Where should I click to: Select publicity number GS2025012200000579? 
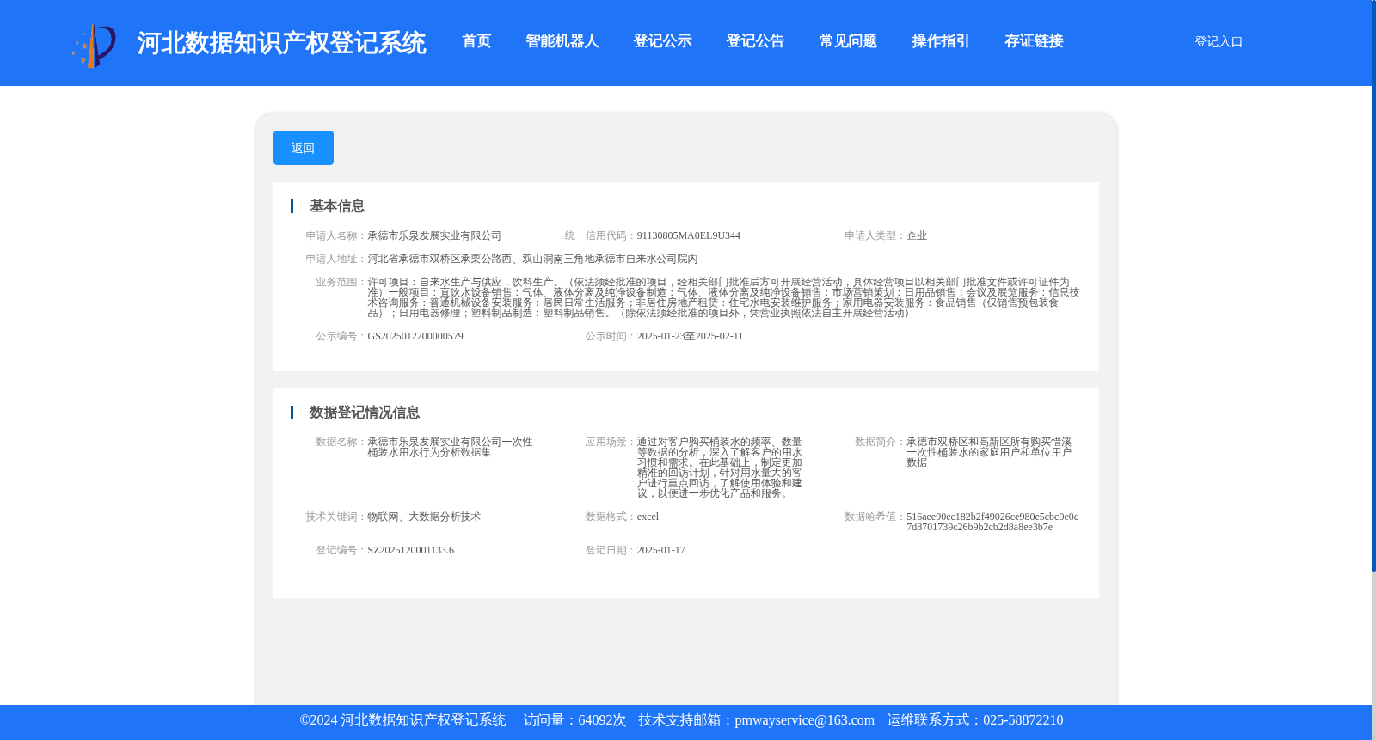point(415,336)
